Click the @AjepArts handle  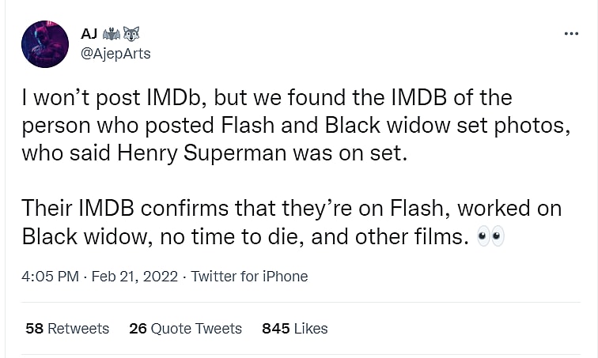point(115,54)
